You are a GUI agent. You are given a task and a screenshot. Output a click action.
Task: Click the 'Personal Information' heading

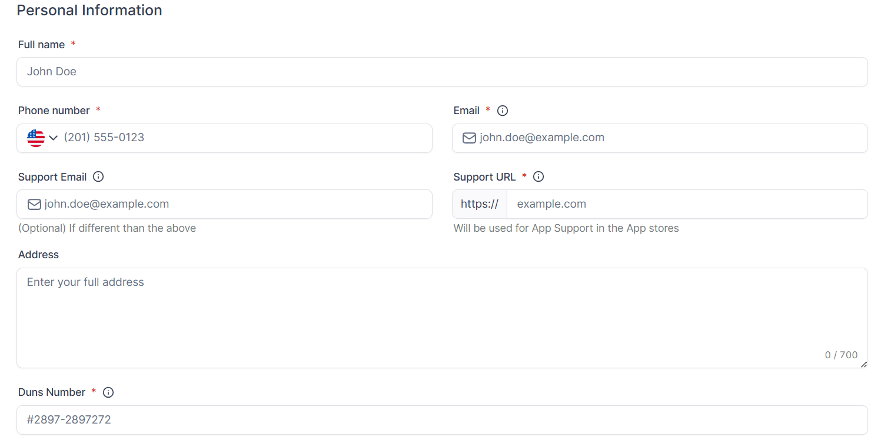pos(89,10)
